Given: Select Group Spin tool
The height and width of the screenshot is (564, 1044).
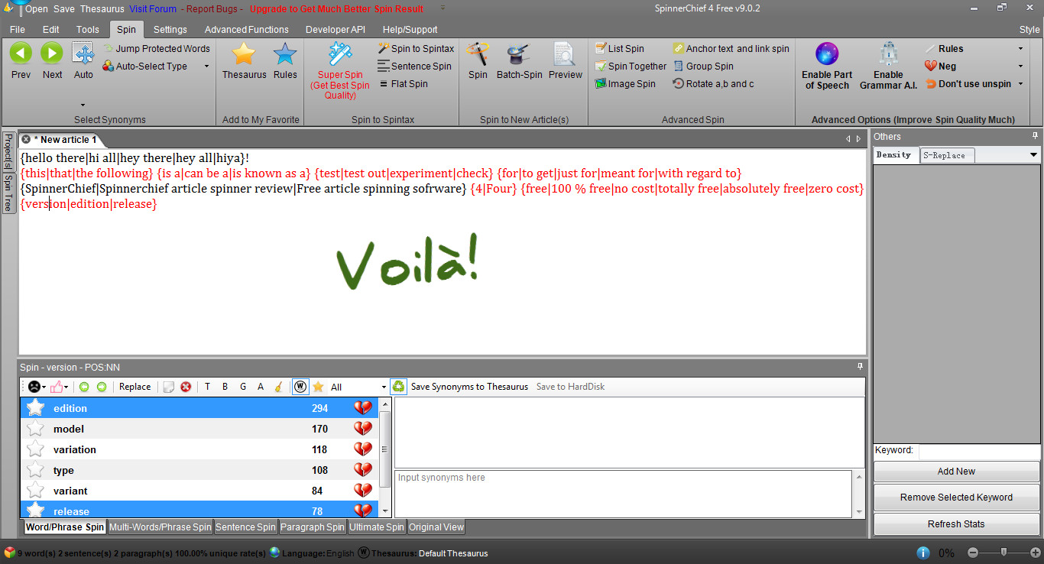Looking at the screenshot, I should tap(703, 66).
